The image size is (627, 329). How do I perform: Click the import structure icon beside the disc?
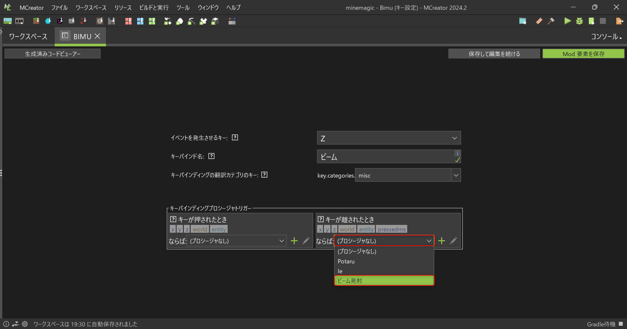112,21
